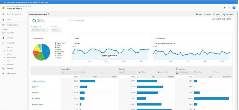This screenshot has width=239, height=110.
Task: Click the empty Add Segment circle
Action: pos(71,21)
